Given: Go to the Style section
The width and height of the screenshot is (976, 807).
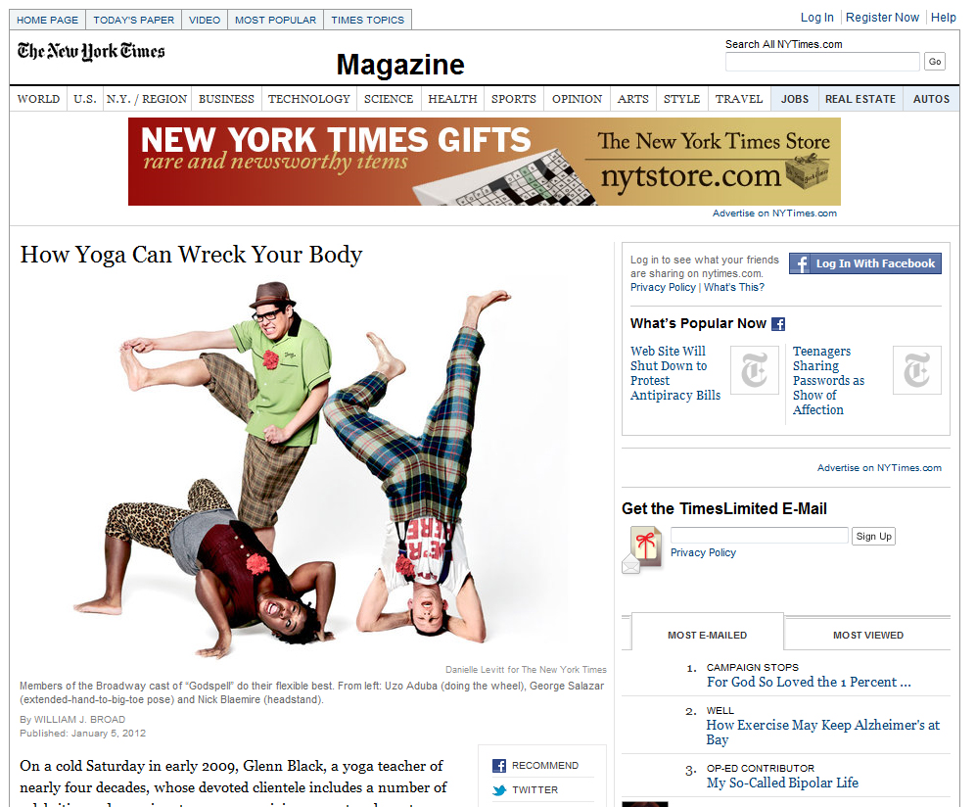Looking at the screenshot, I should (x=681, y=99).
